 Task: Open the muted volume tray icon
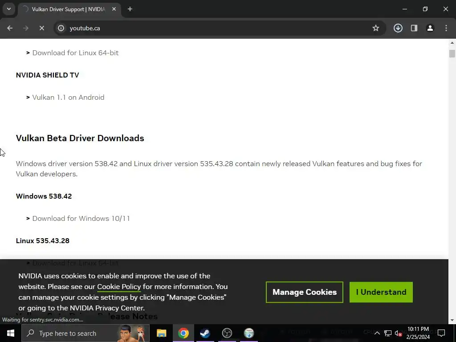pos(399,333)
